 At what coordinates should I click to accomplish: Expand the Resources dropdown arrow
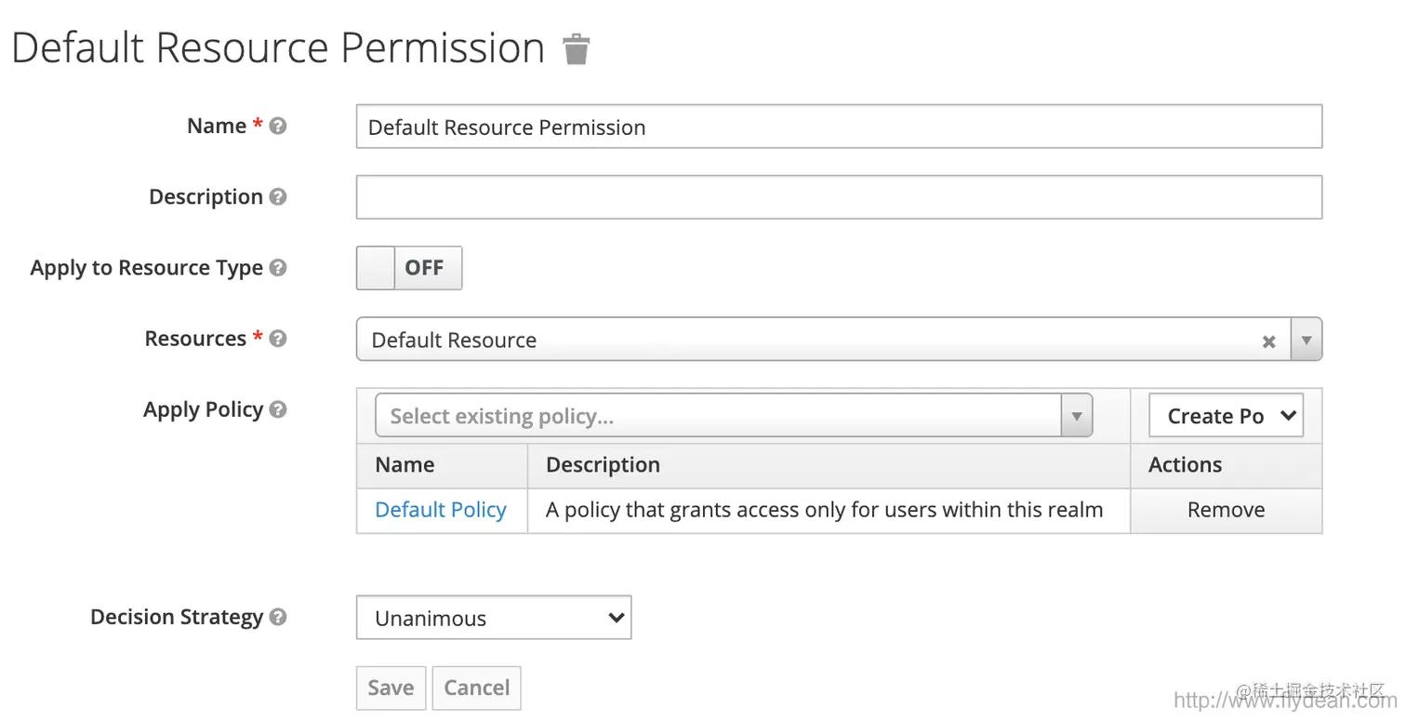click(1307, 340)
